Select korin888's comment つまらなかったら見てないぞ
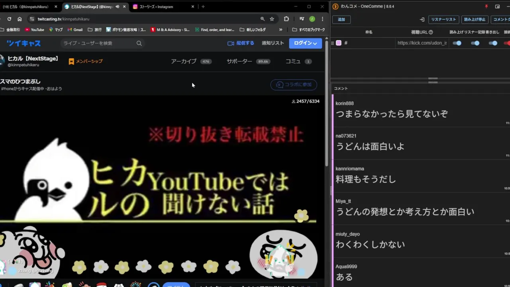This screenshot has width=510, height=287. pyautogui.click(x=392, y=114)
